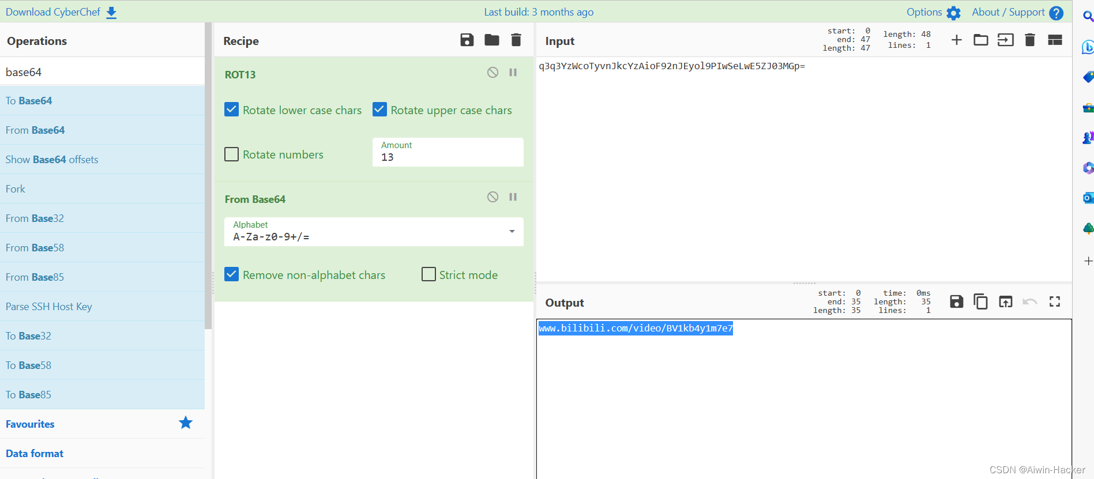Expand the Data format category

coord(103,454)
